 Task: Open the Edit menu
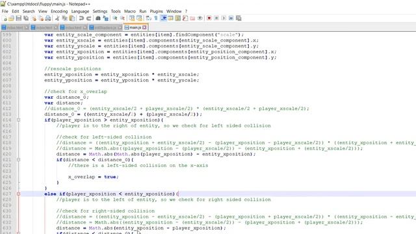16,11
